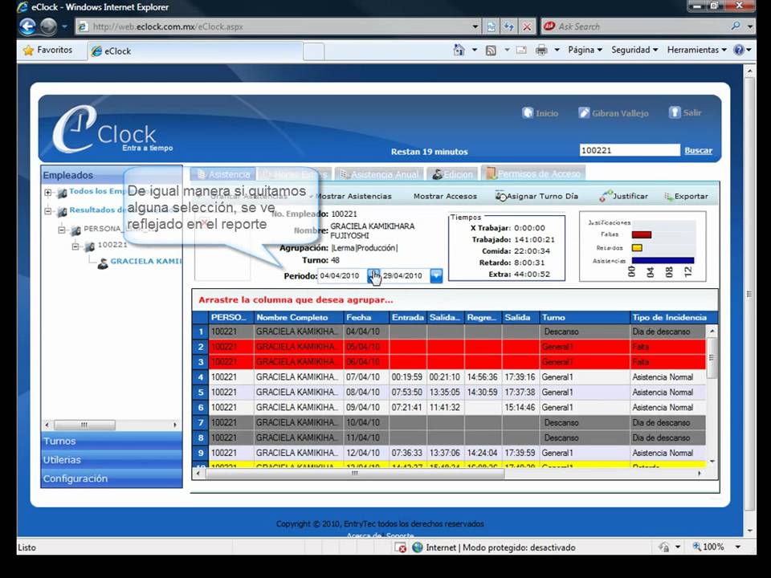Image resolution: width=771 pixels, height=578 pixels.
Task: Open the Favoritos star button
Action: [47, 50]
